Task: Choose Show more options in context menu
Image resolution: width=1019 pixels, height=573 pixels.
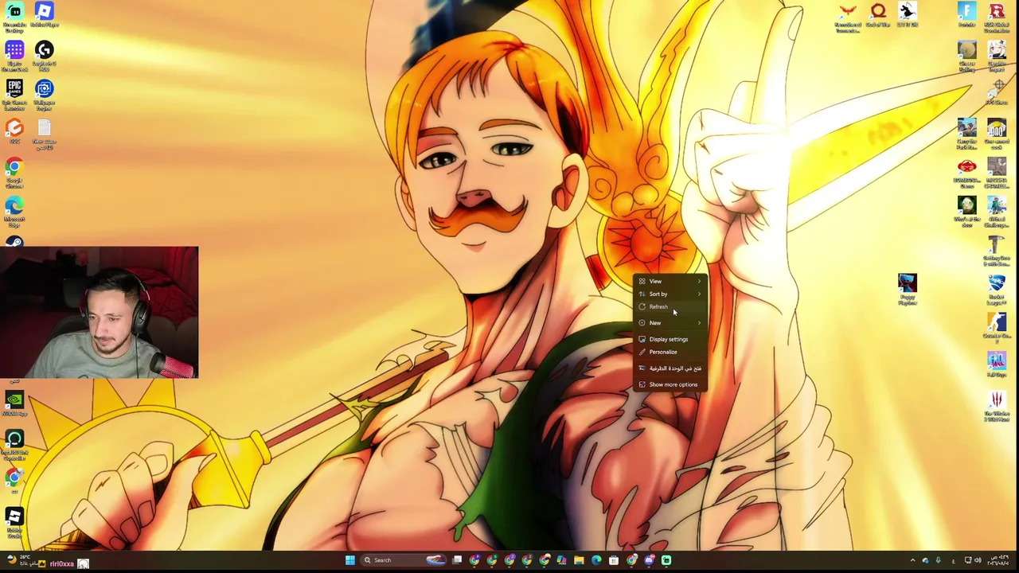Action: [x=670, y=384]
